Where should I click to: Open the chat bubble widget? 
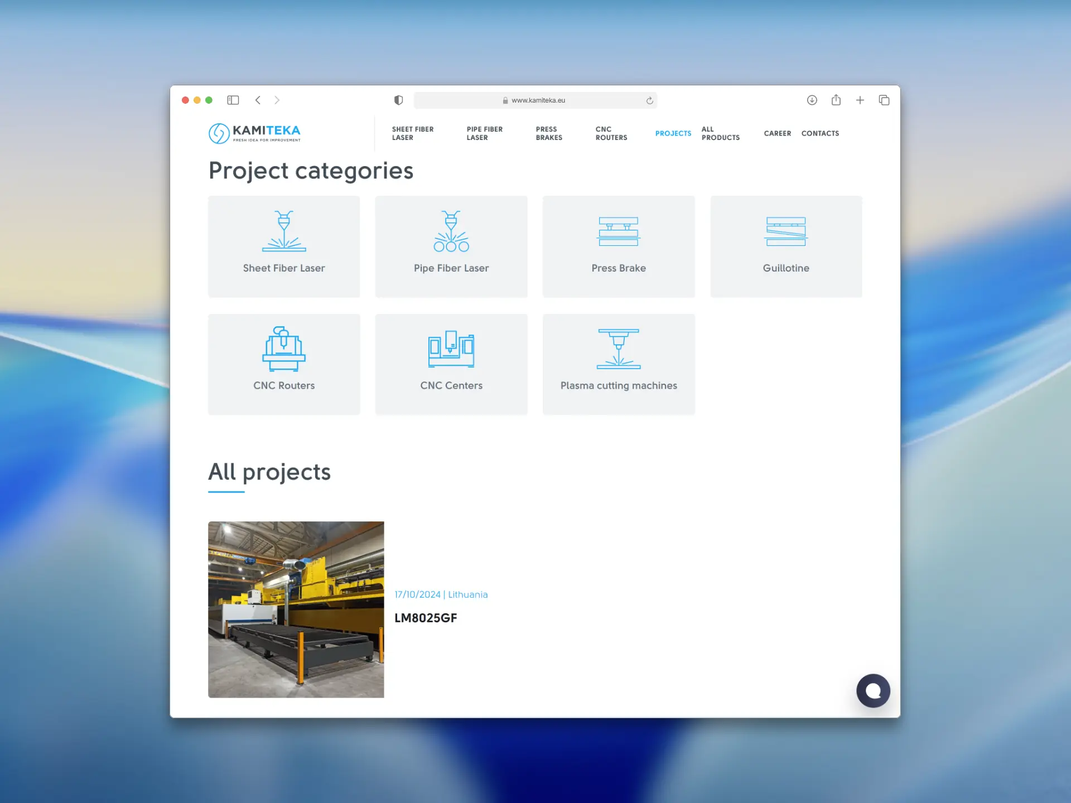click(873, 691)
